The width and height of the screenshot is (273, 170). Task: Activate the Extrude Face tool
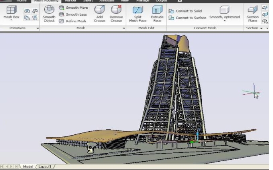(157, 14)
